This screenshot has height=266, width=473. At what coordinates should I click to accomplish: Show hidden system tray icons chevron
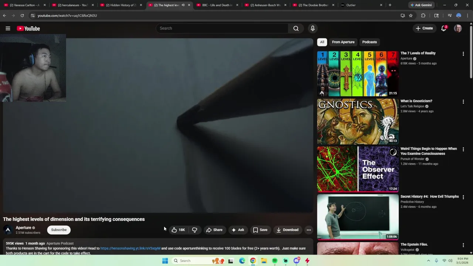click(x=428, y=261)
